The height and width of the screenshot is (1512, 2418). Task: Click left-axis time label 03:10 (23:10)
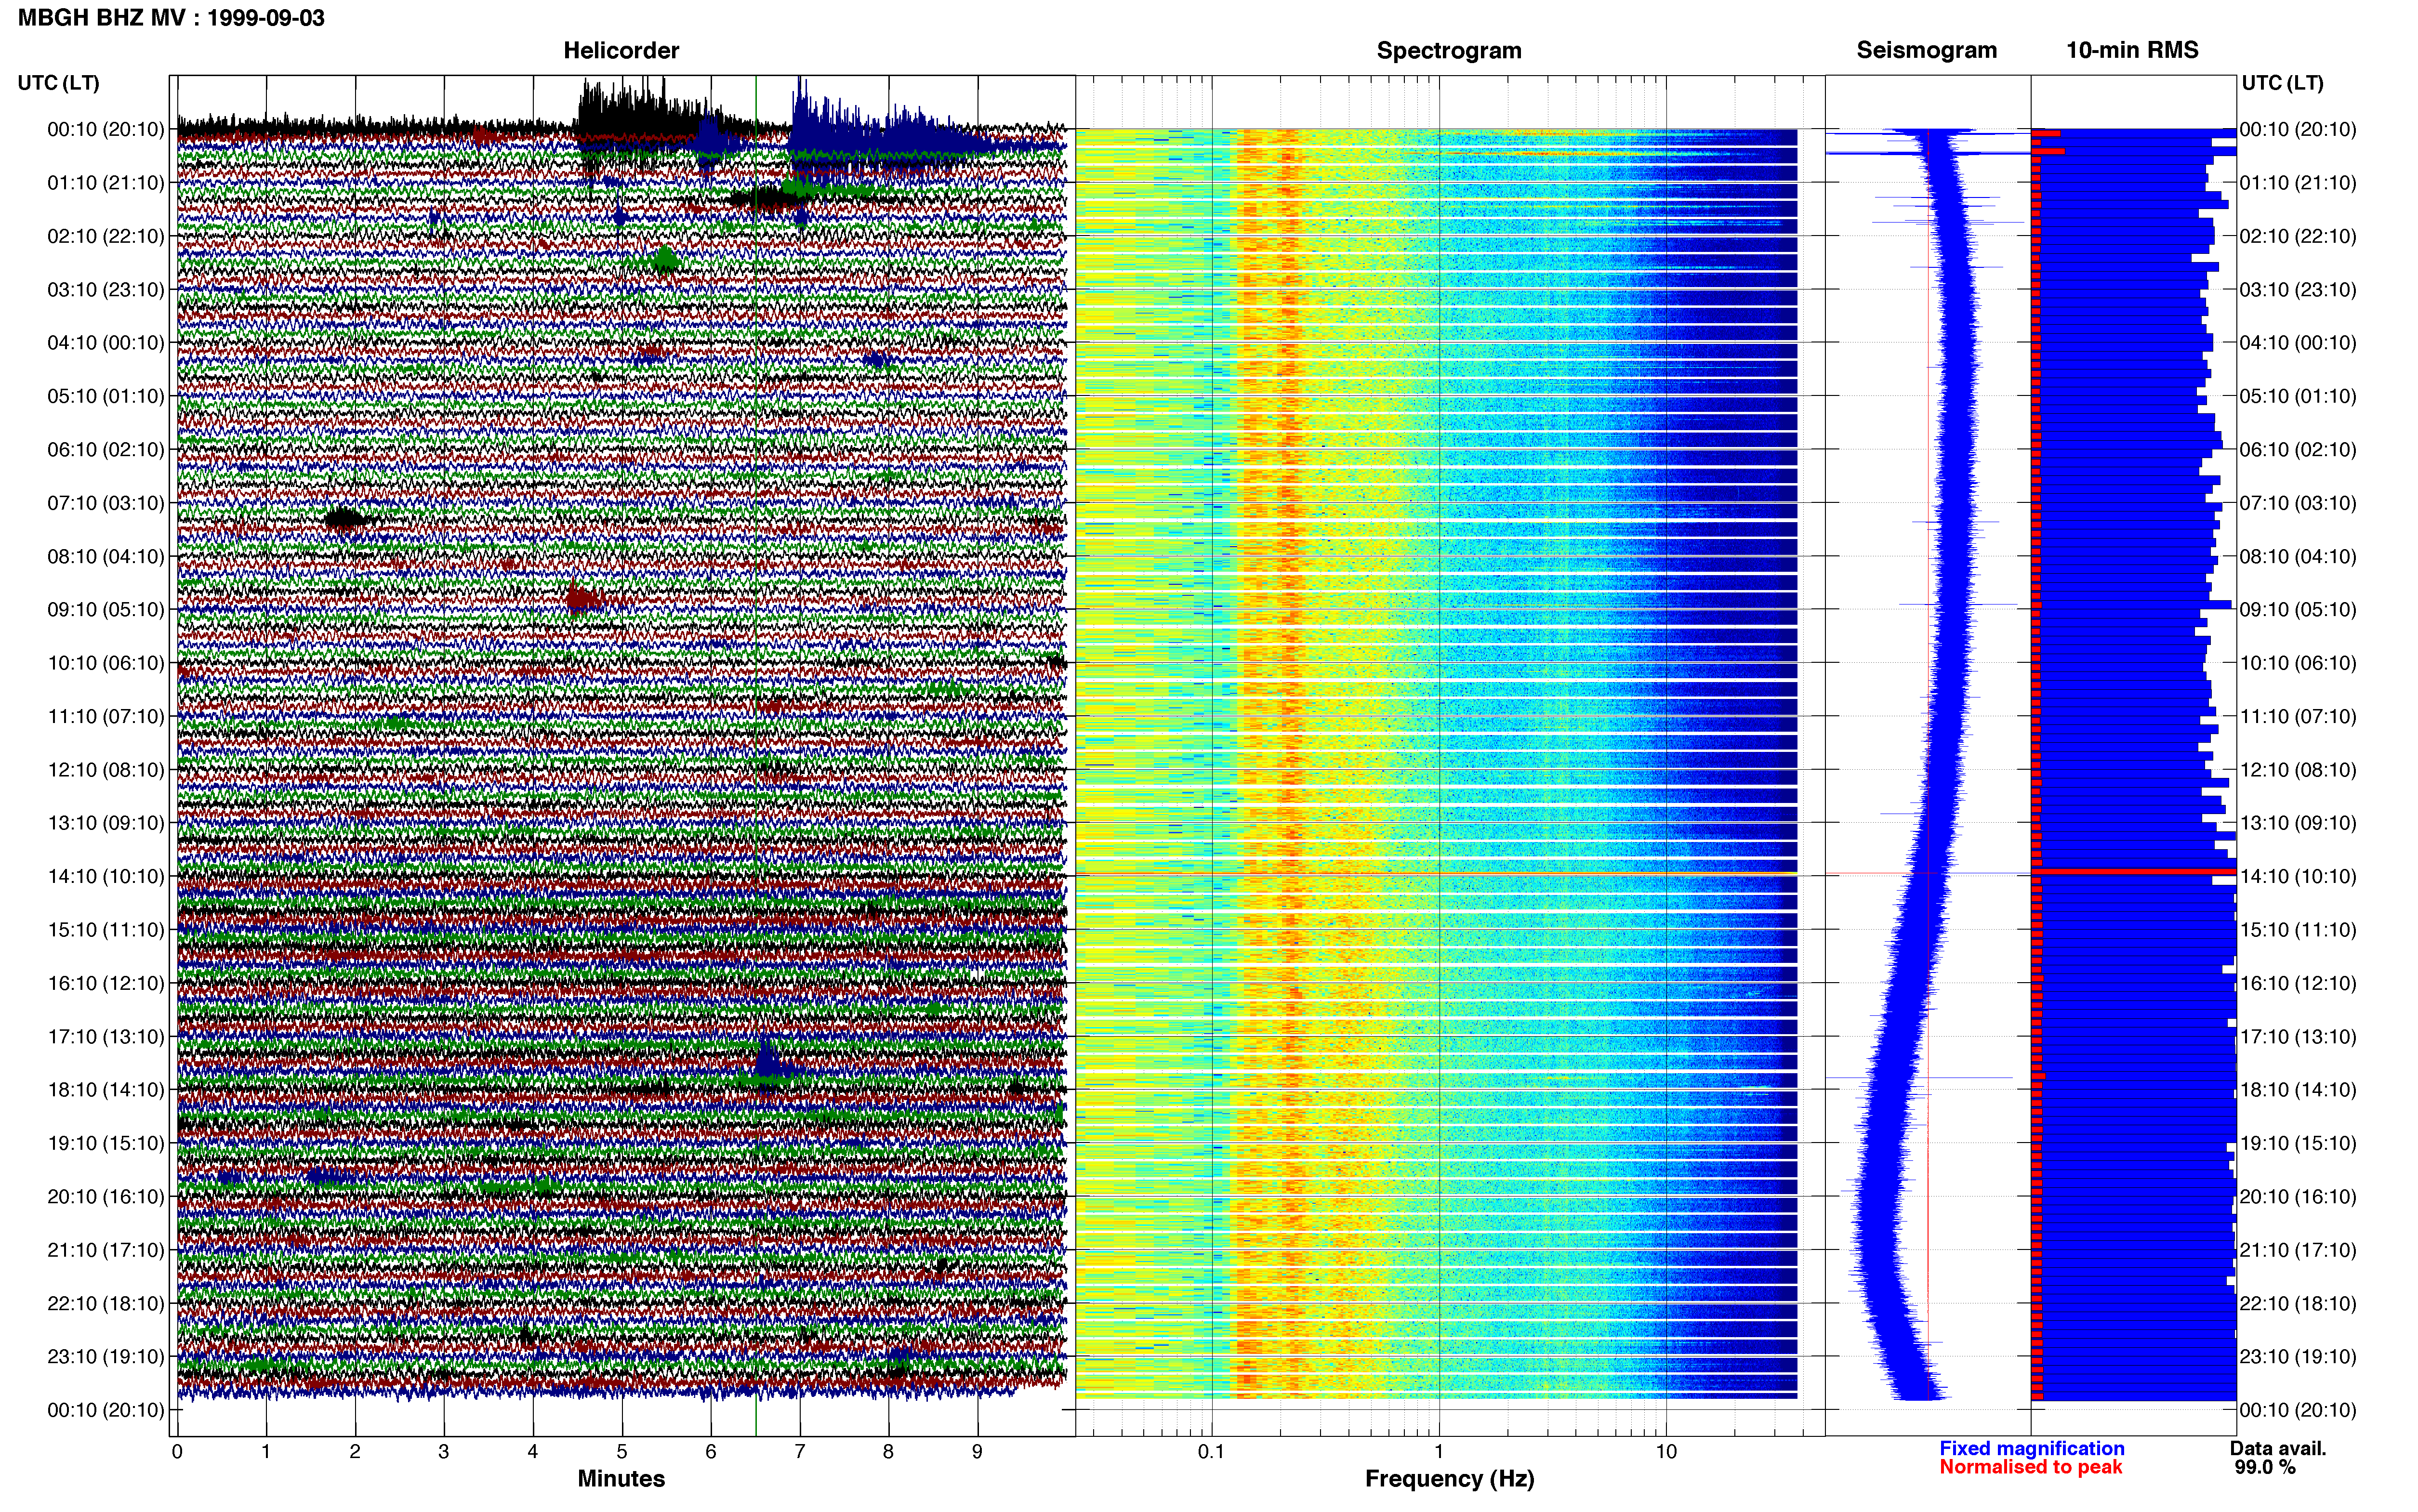[x=106, y=290]
